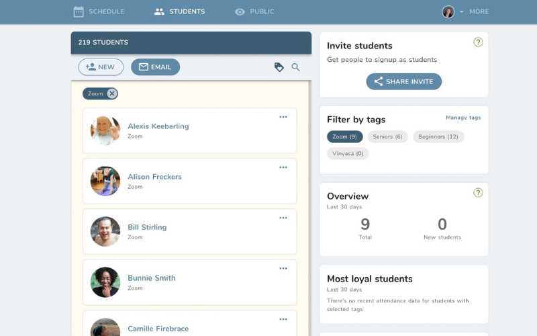The width and height of the screenshot is (537, 336).
Task: Switch to the Public tab
Action: pyautogui.click(x=254, y=11)
